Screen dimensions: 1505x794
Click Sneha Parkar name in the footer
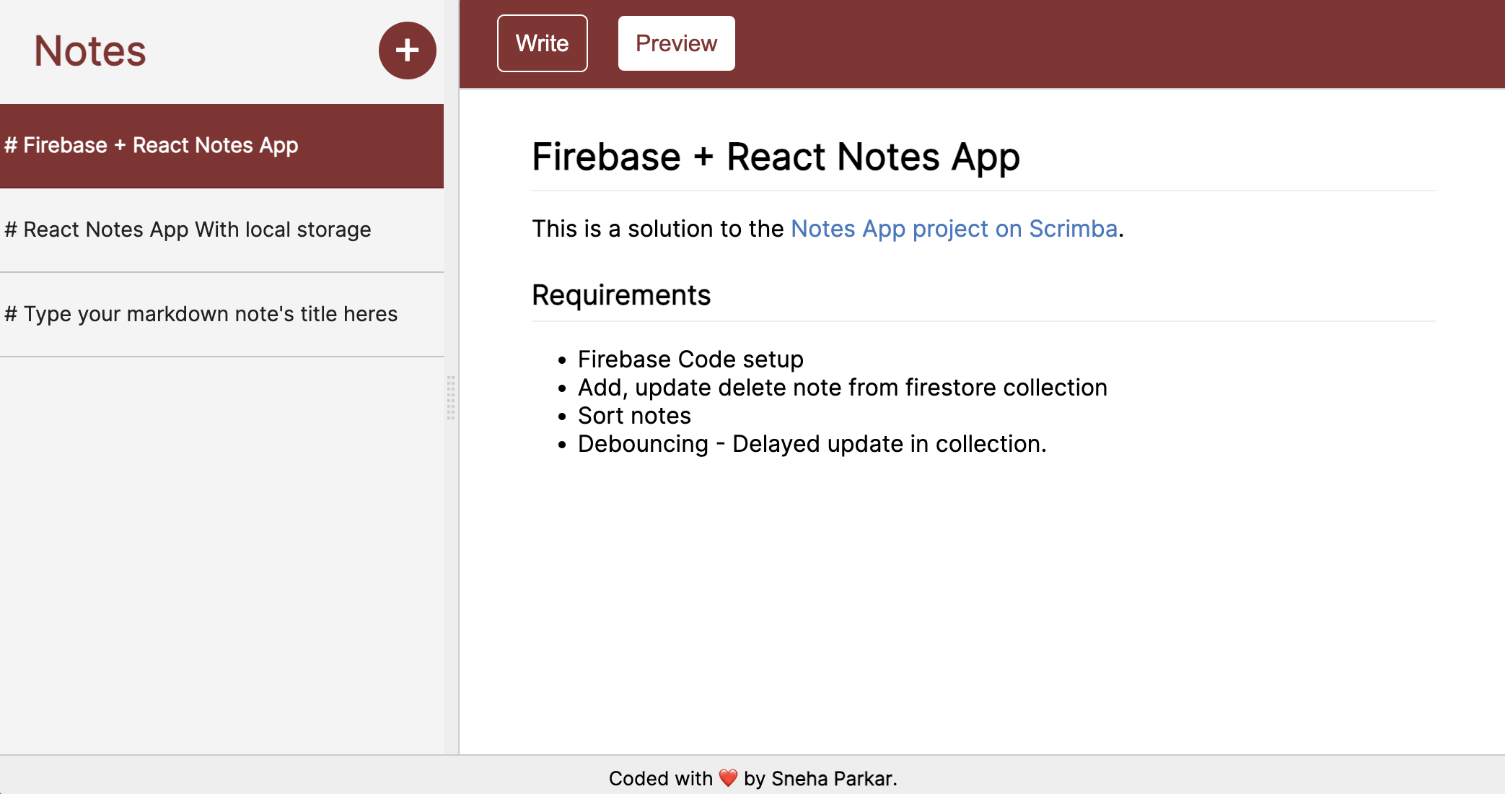[832, 779]
